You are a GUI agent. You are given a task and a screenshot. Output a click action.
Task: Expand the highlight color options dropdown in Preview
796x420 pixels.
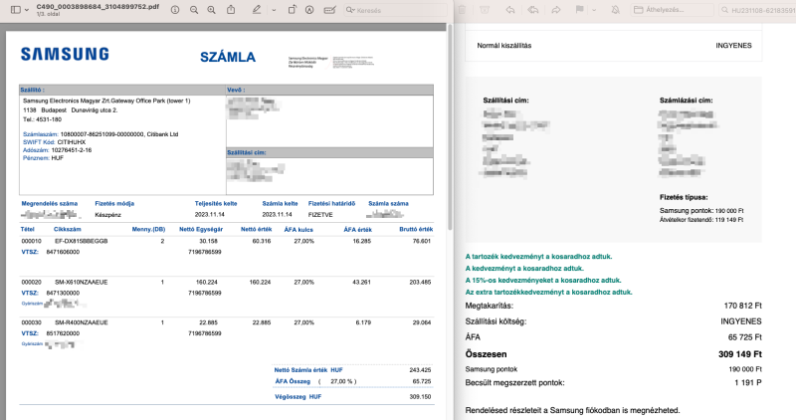point(274,10)
